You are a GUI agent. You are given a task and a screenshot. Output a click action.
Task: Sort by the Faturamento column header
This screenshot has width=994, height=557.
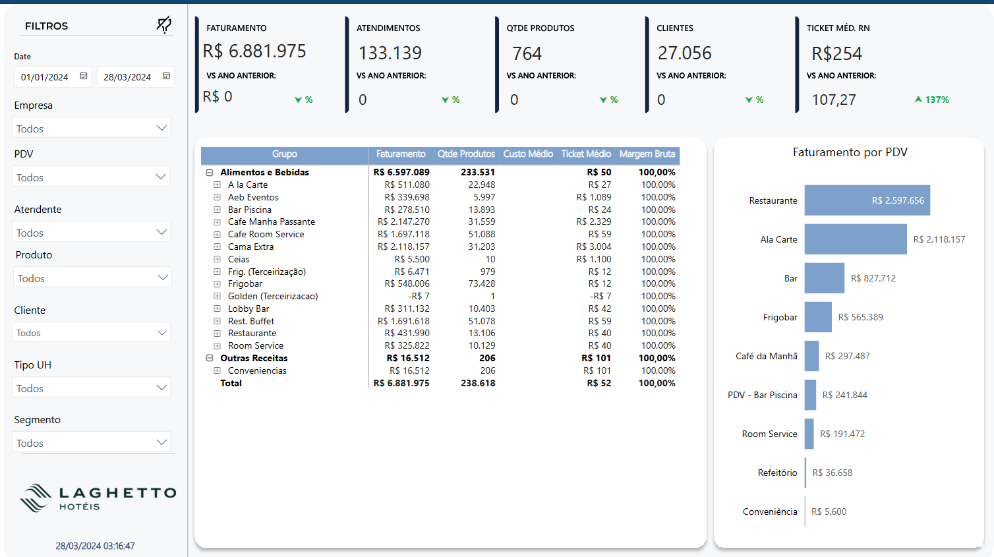click(401, 154)
